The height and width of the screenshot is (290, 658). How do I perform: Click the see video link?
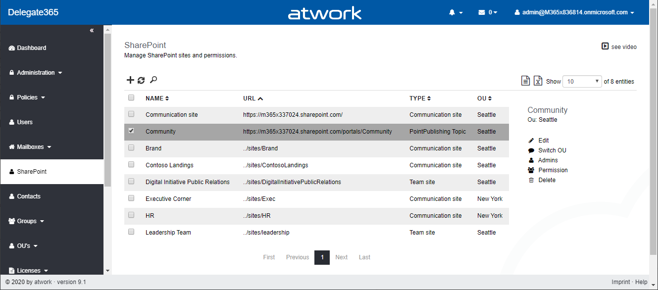pos(619,47)
